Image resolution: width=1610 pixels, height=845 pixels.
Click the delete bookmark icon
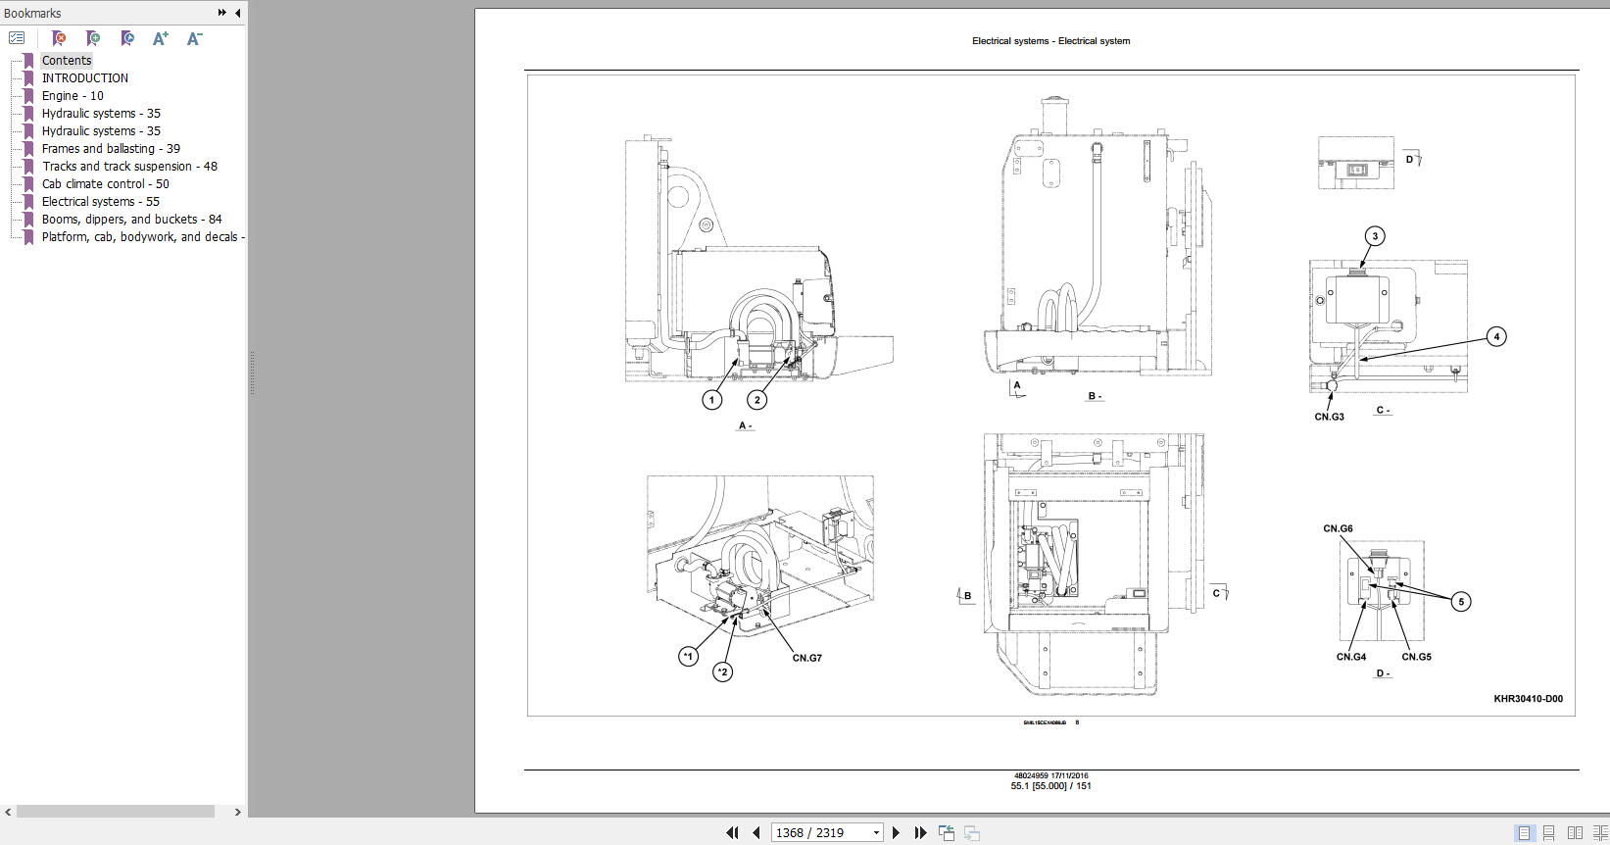(59, 38)
